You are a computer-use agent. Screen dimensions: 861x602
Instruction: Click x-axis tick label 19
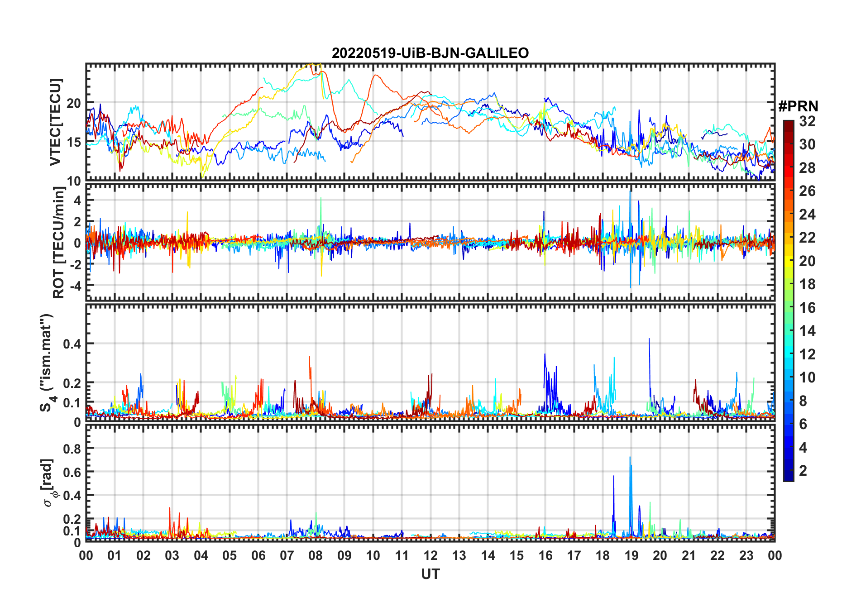point(631,555)
